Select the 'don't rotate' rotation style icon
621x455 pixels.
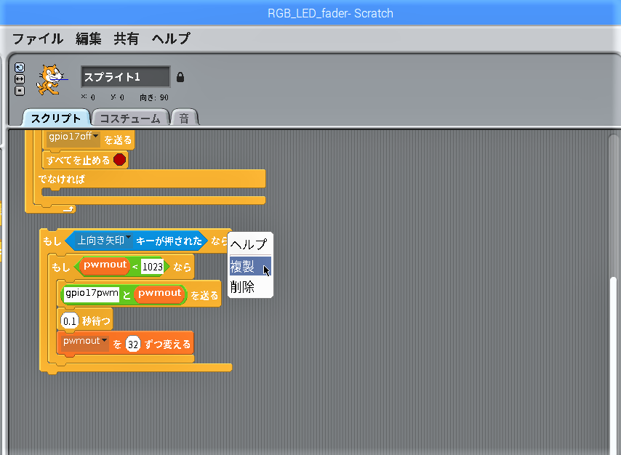pyautogui.click(x=20, y=91)
